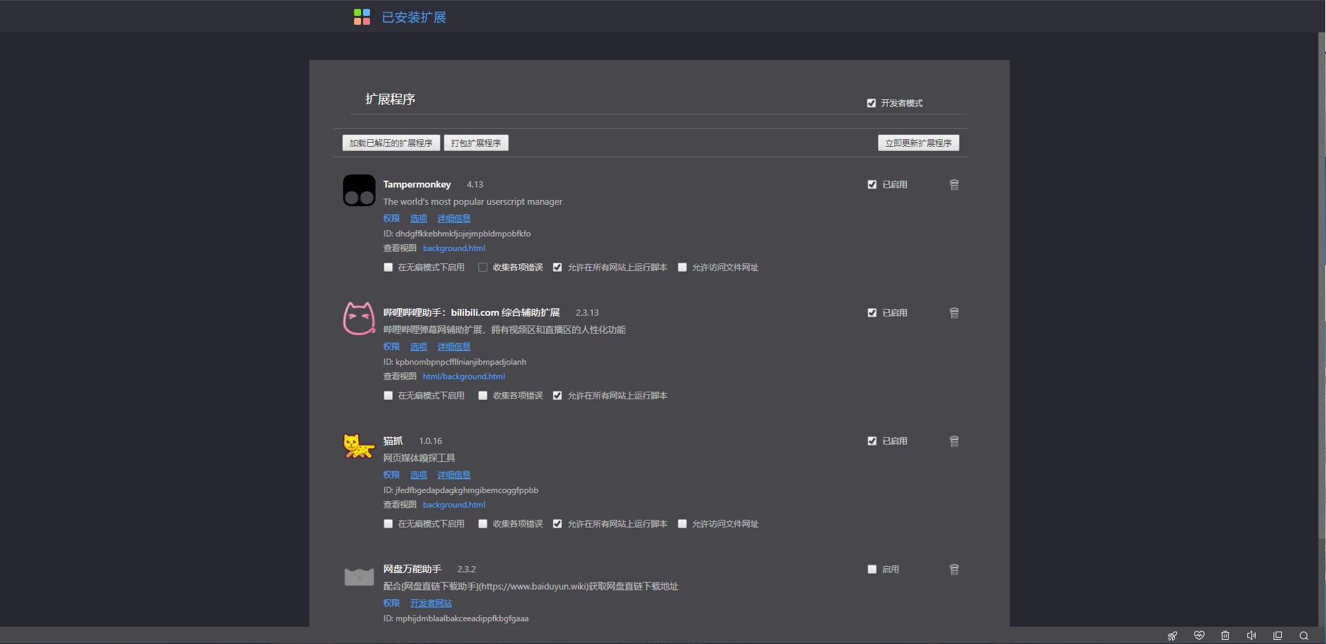Viewport: 1326px width, 644px height.
Task: Click ID mphijdmblaalbakceeadippfkbgfgaaa text
Action: 456,618
